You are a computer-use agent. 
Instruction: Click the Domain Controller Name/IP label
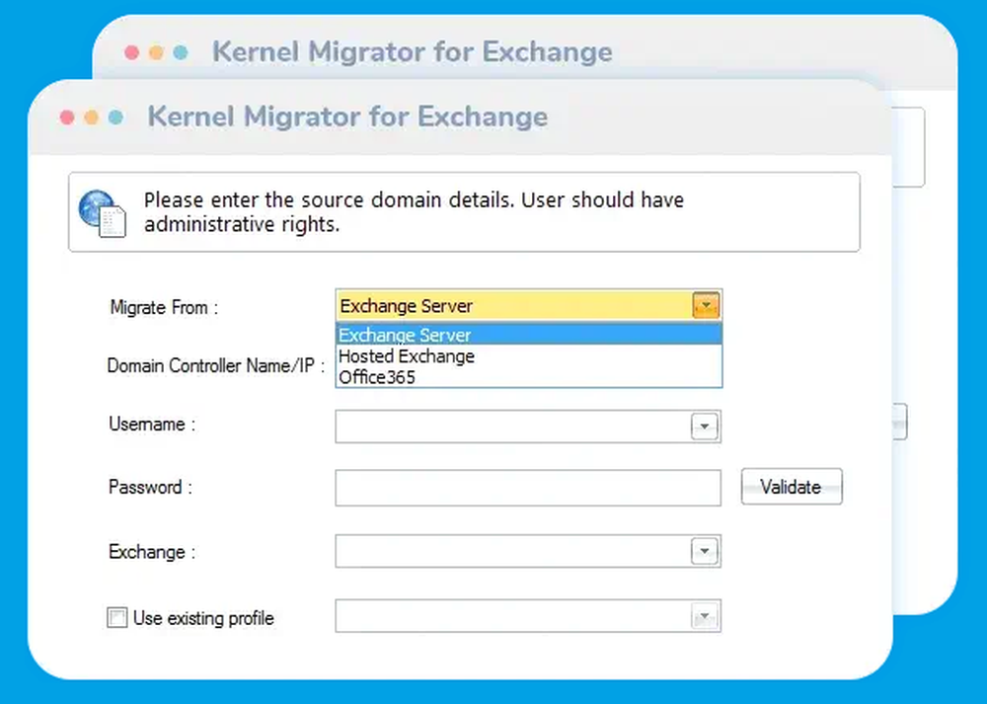coord(216,366)
